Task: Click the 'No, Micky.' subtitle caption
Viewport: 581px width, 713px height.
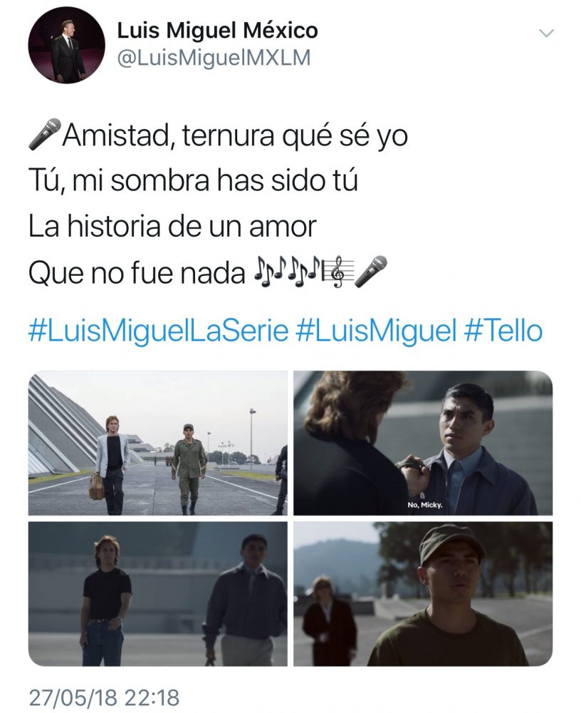Action: pyautogui.click(x=425, y=505)
